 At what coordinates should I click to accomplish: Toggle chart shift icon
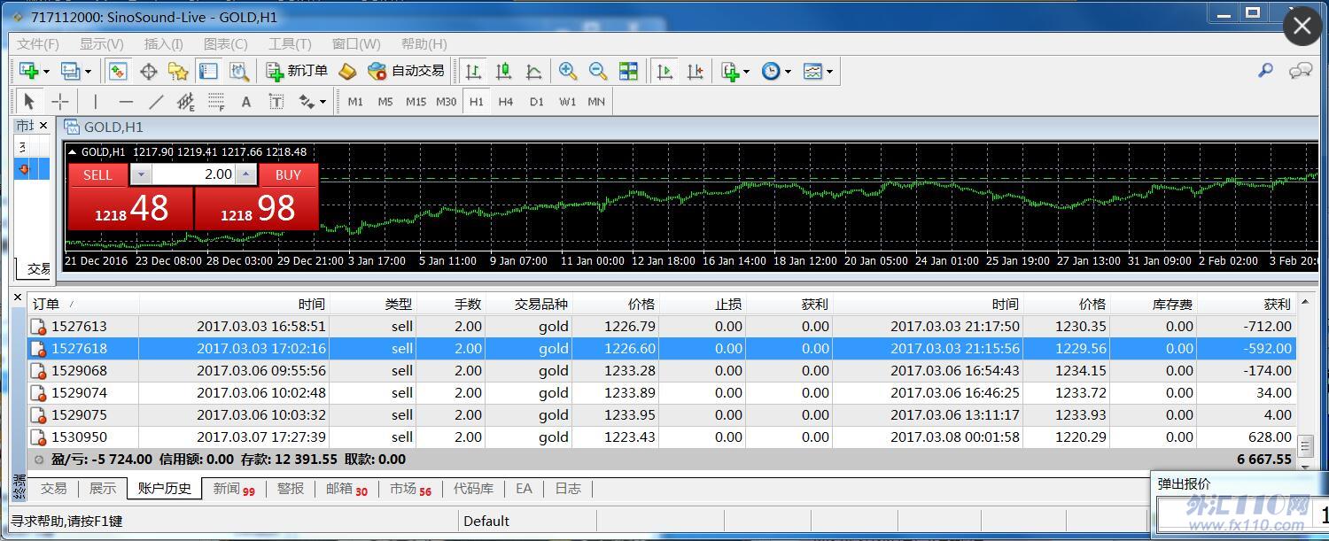[696, 71]
